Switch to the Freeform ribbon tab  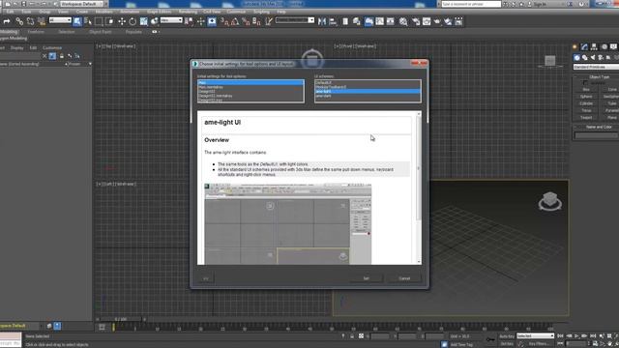tap(37, 32)
